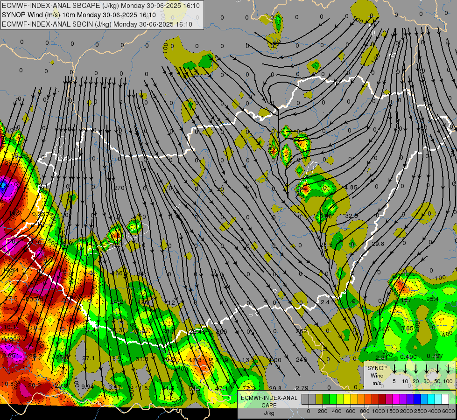Click the '0.490' value on the map
Screen dimensions: 457x420
pos(408,357)
